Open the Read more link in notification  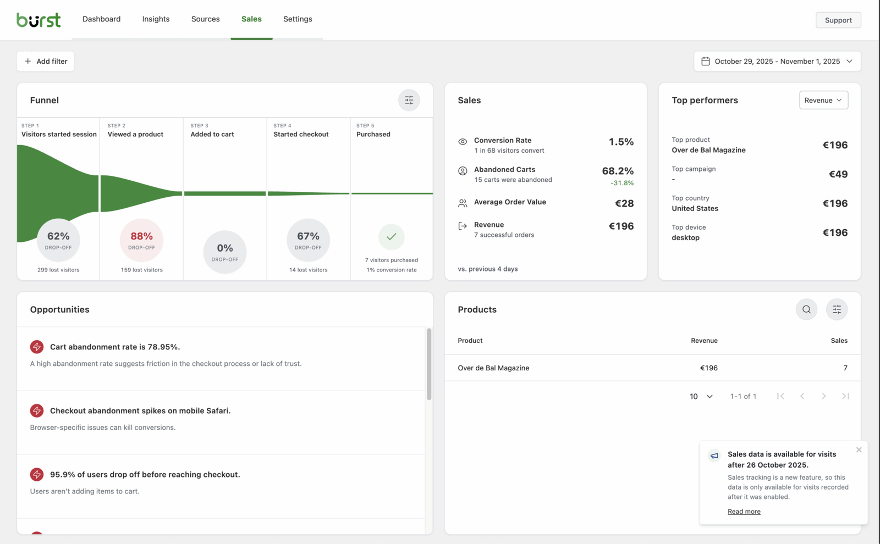pyautogui.click(x=744, y=511)
